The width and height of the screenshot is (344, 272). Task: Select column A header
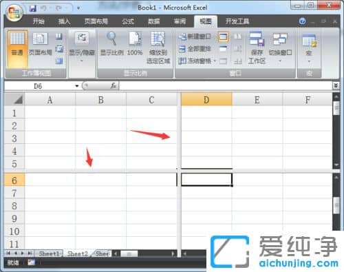click(50, 100)
